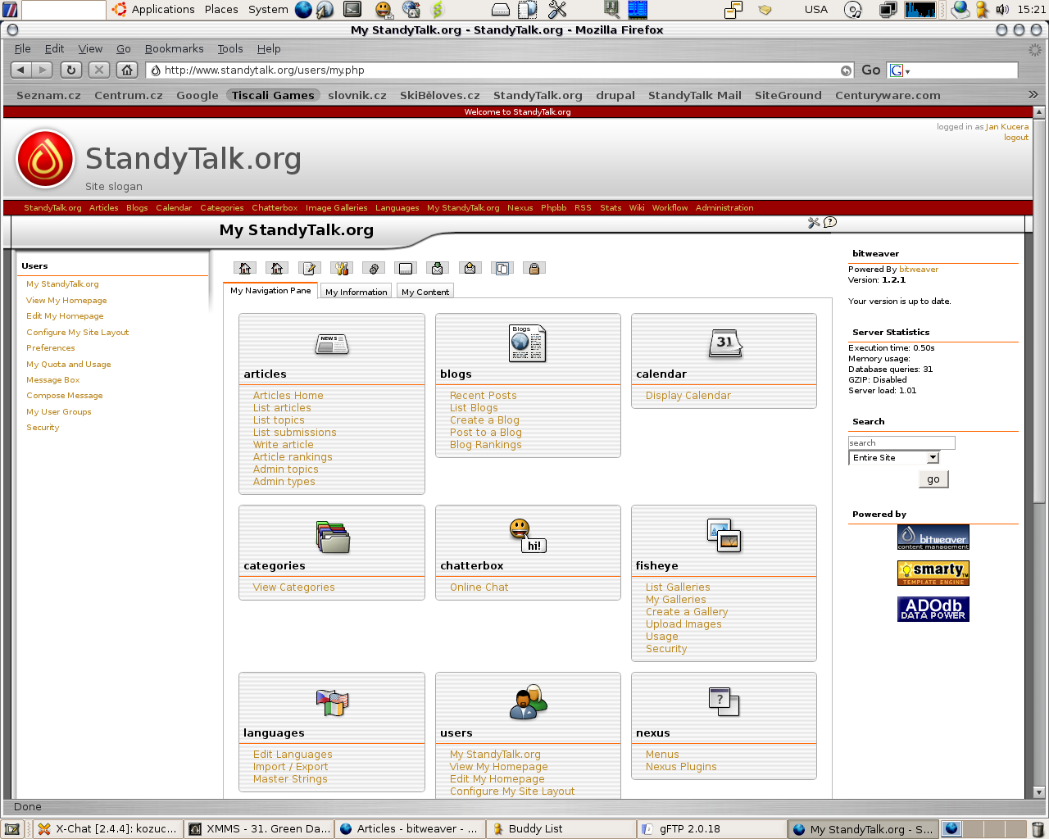Image resolution: width=1049 pixels, height=839 pixels.
Task: Switch to My Information tab
Action: [356, 292]
